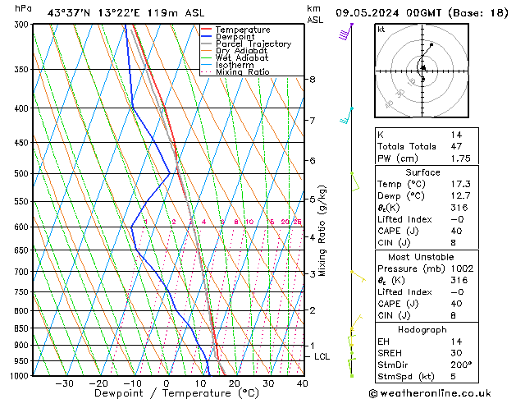The width and height of the screenshot is (516, 399).
Task: Click the '8' km altitude tick label
Action: (x=313, y=80)
